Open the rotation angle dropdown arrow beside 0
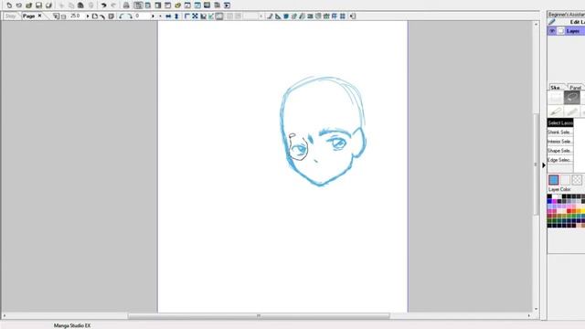585x329 pixels. (153, 16)
